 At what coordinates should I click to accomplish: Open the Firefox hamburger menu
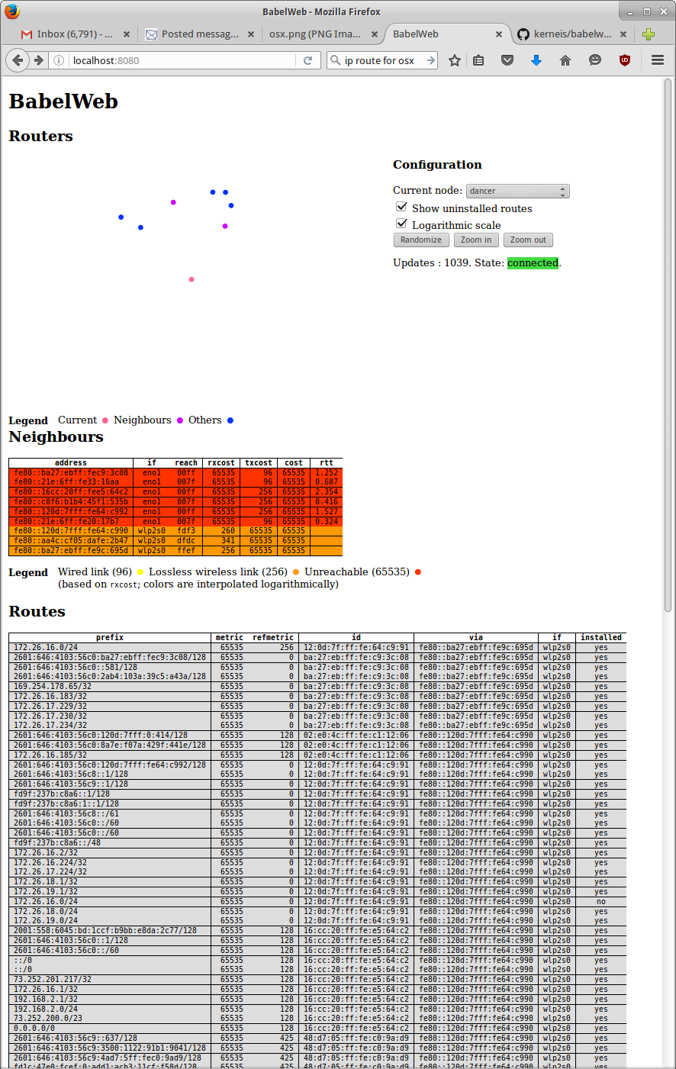point(658,60)
